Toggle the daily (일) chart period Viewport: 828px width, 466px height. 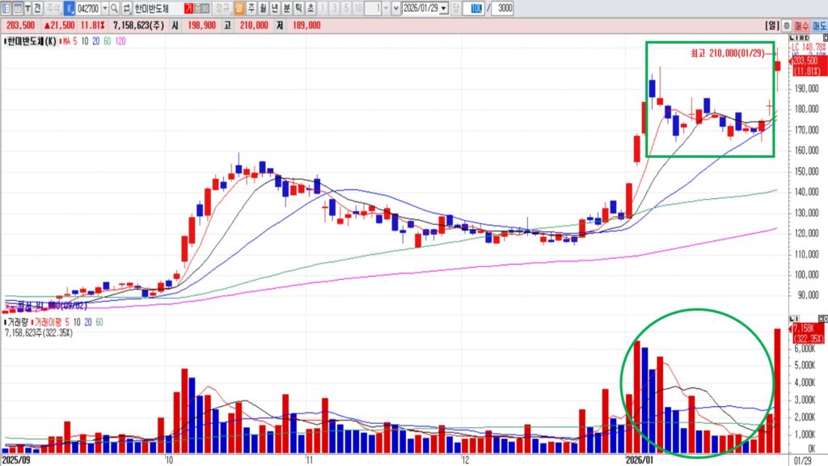pyautogui.click(x=240, y=8)
